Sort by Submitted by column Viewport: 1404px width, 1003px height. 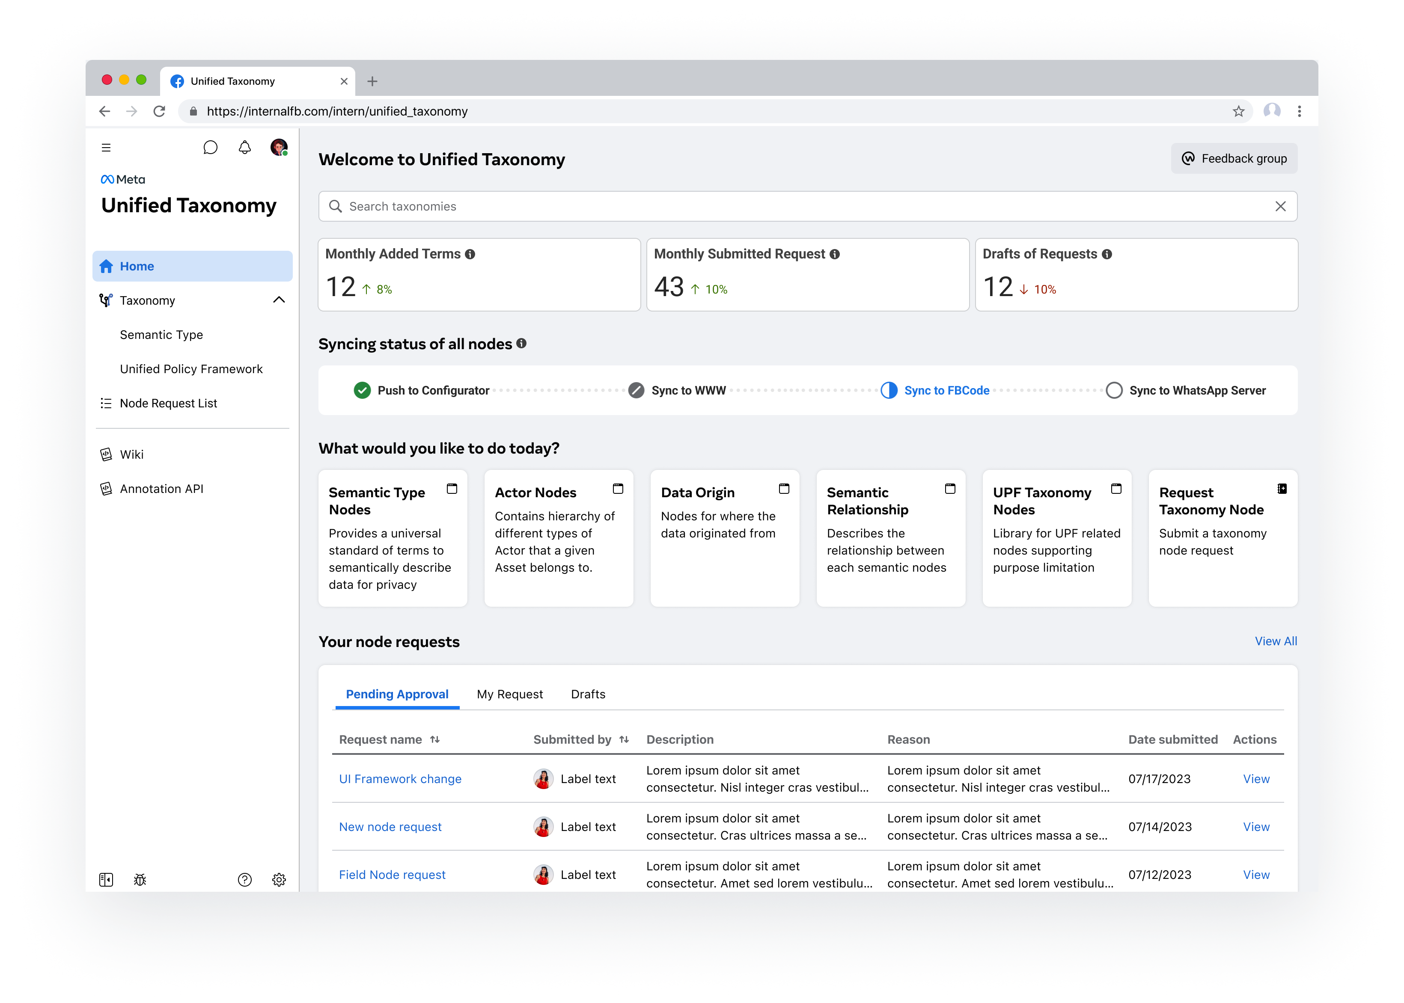624,739
